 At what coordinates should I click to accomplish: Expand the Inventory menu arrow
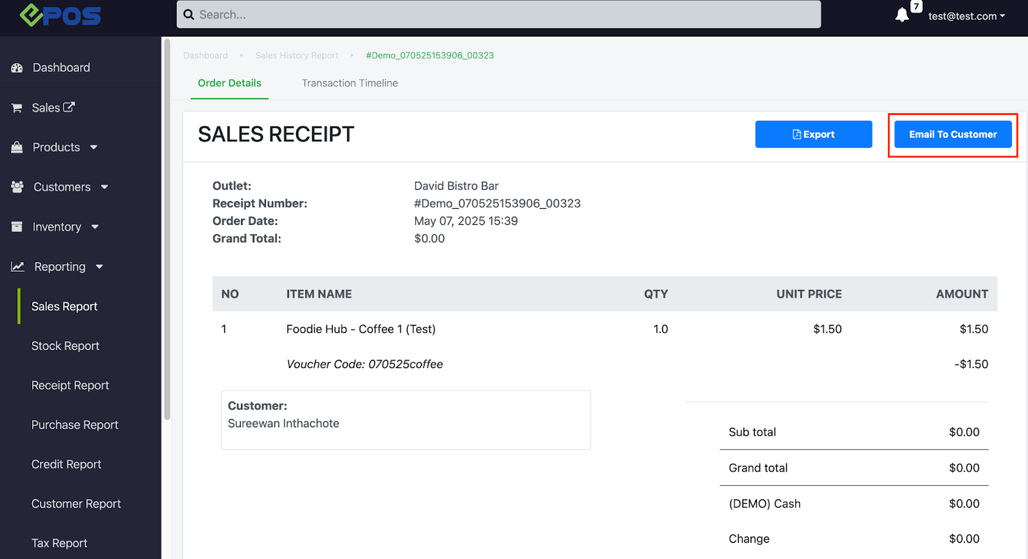click(95, 227)
